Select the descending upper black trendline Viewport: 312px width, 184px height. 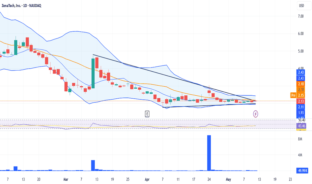click(175, 78)
